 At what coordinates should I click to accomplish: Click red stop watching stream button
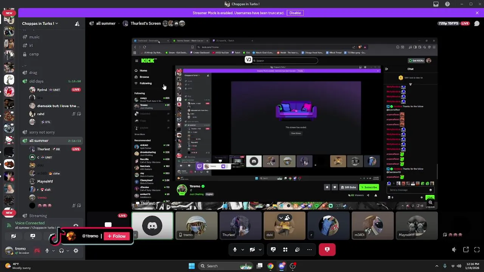(x=327, y=249)
